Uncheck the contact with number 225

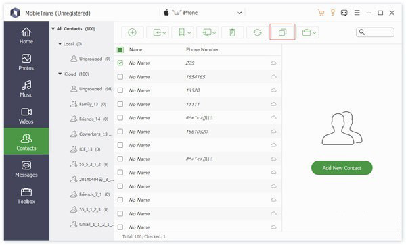pos(120,63)
